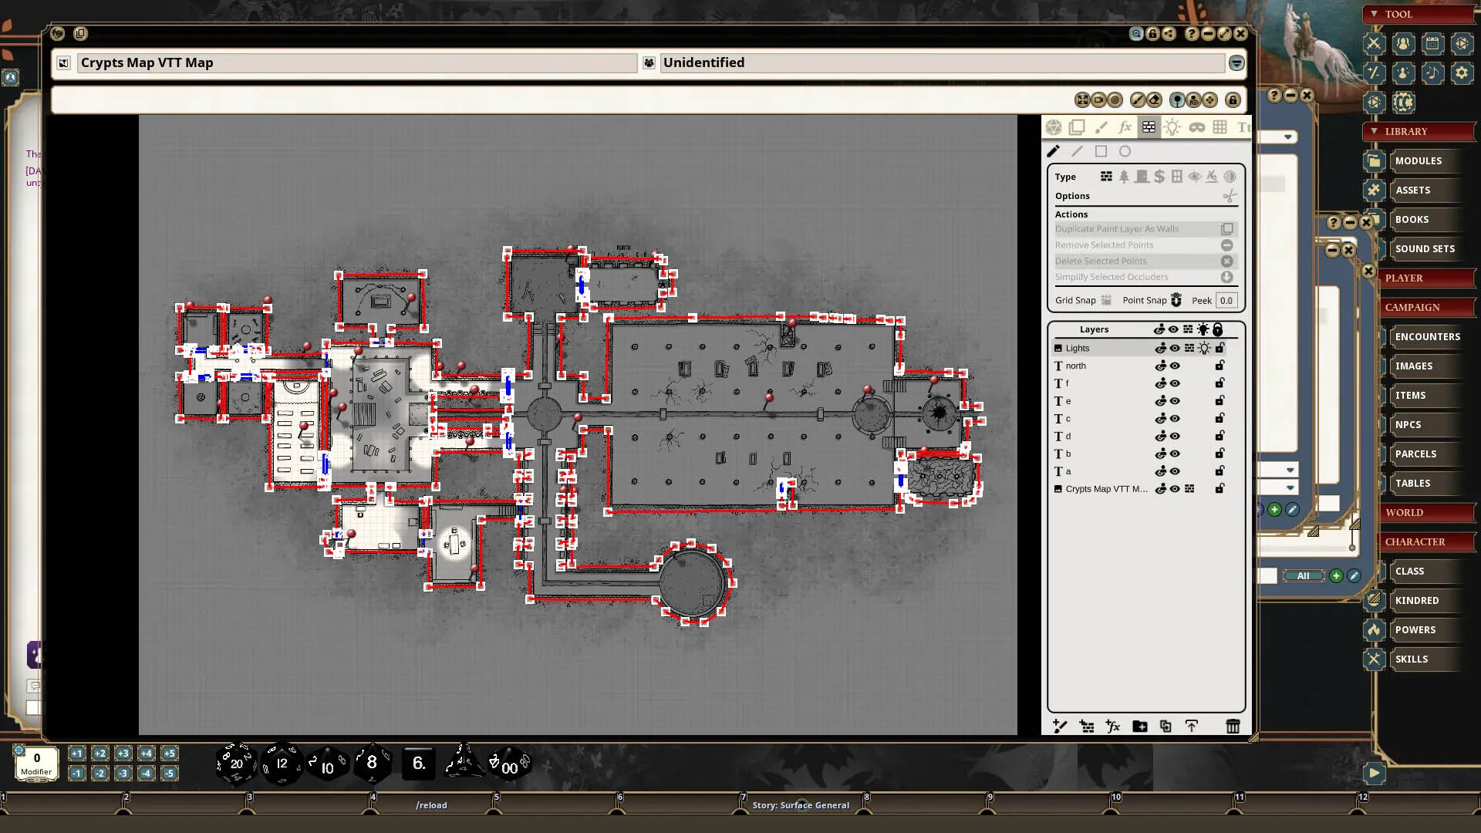Open the grid settings tab in map toolbar
1481x833 pixels.
pyautogui.click(x=1220, y=126)
